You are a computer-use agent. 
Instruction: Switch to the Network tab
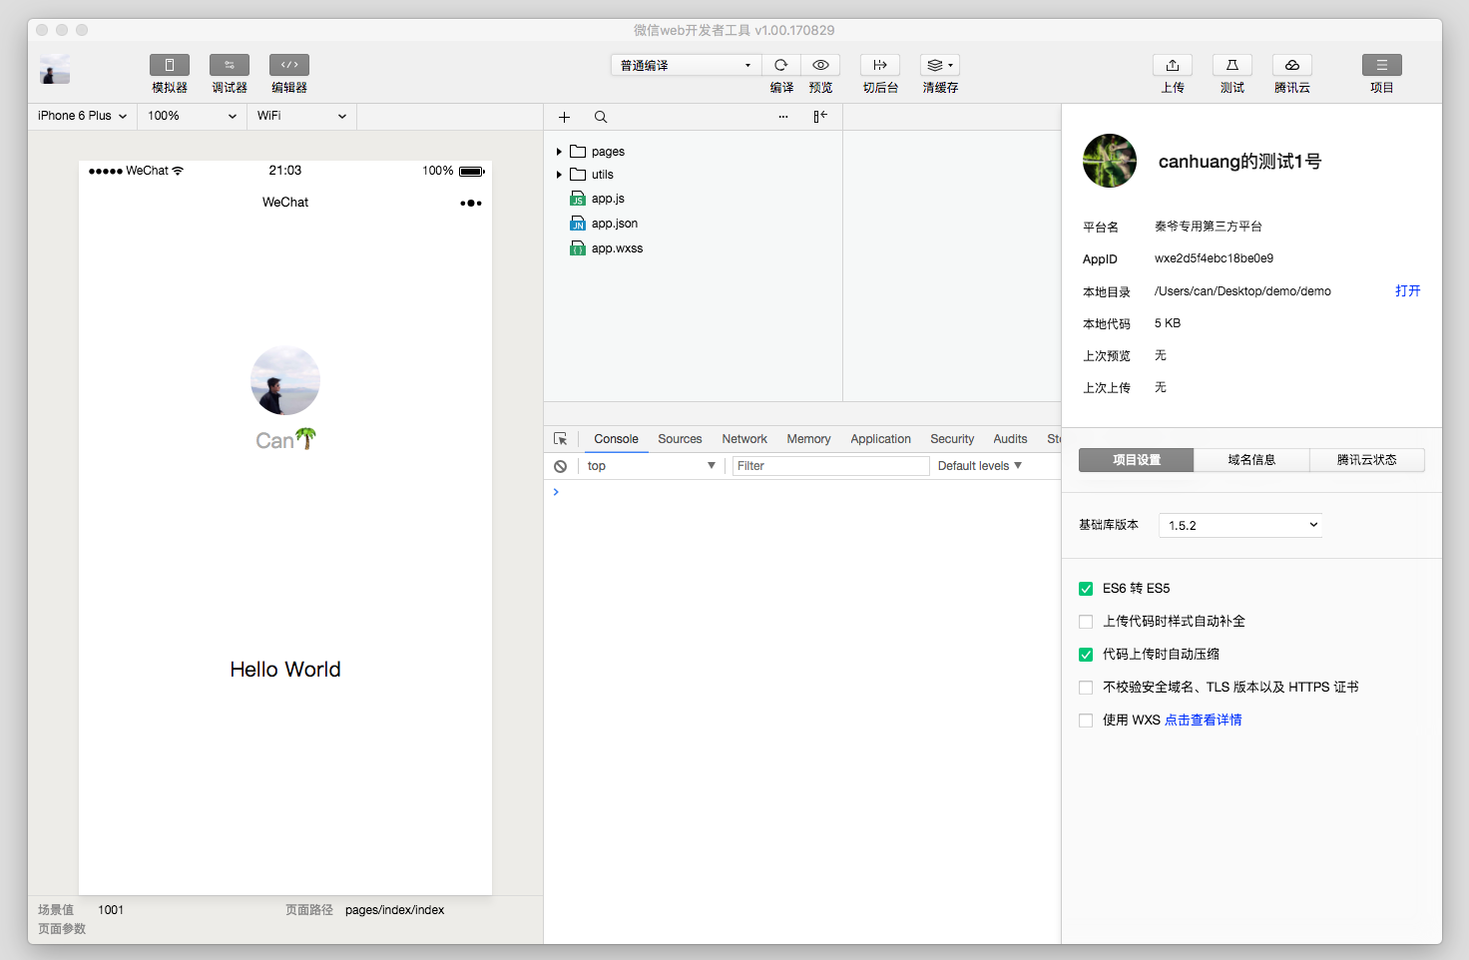(x=744, y=439)
